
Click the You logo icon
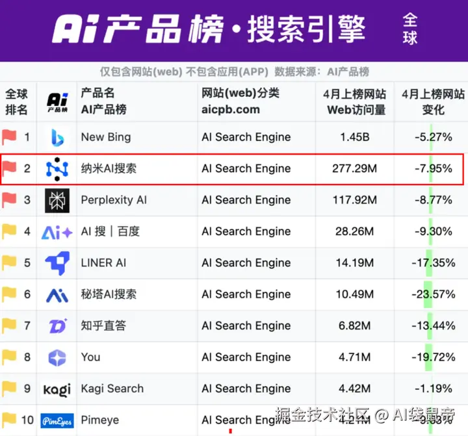[x=57, y=358]
